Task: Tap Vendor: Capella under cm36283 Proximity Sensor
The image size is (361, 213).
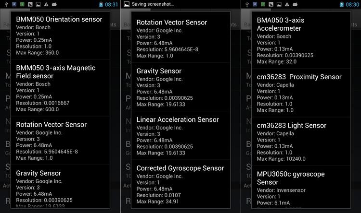Action: coord(275,85)
